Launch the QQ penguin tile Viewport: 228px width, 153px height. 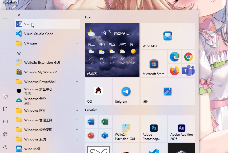pos(98,91)
